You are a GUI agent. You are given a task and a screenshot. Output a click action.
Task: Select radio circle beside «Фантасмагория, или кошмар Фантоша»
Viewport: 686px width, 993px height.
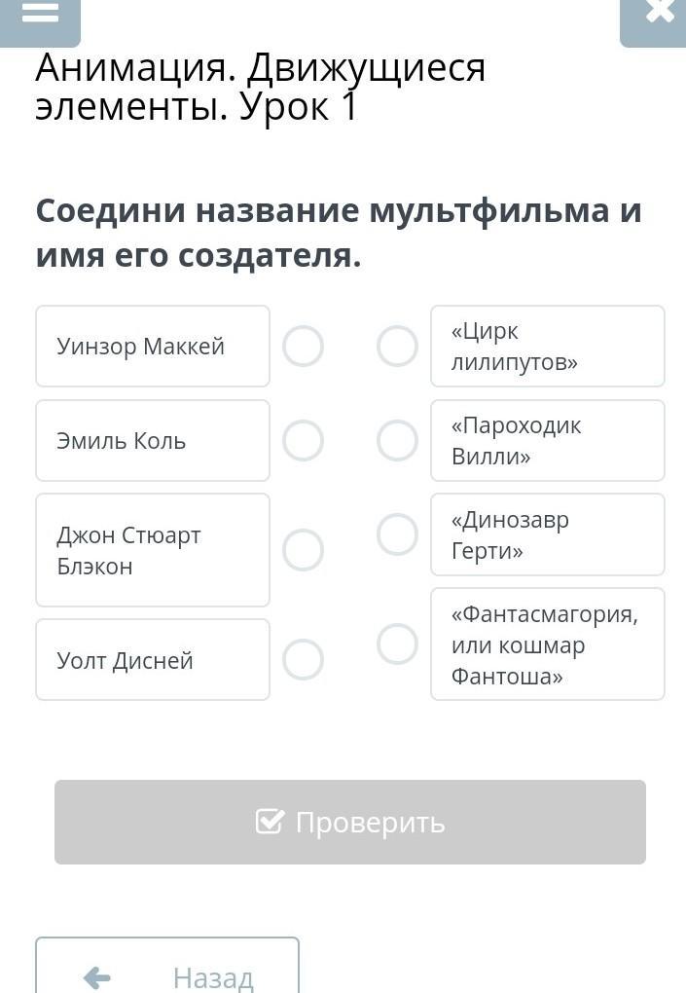(397, 644)
